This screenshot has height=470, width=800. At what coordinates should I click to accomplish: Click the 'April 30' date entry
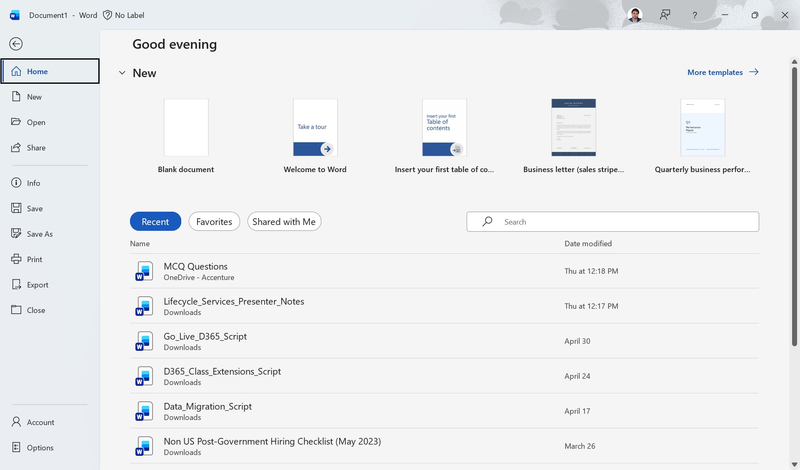pos(577,341)
